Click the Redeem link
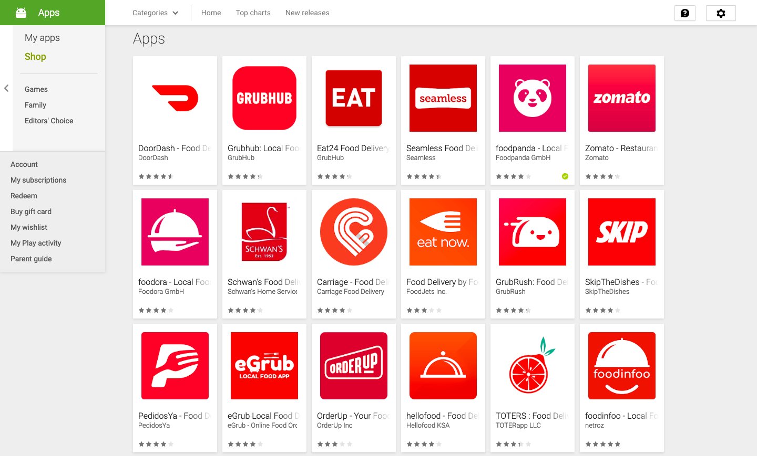Image resolution: width=757 pixels, height=456 pixels. click(x=24, y=196)
